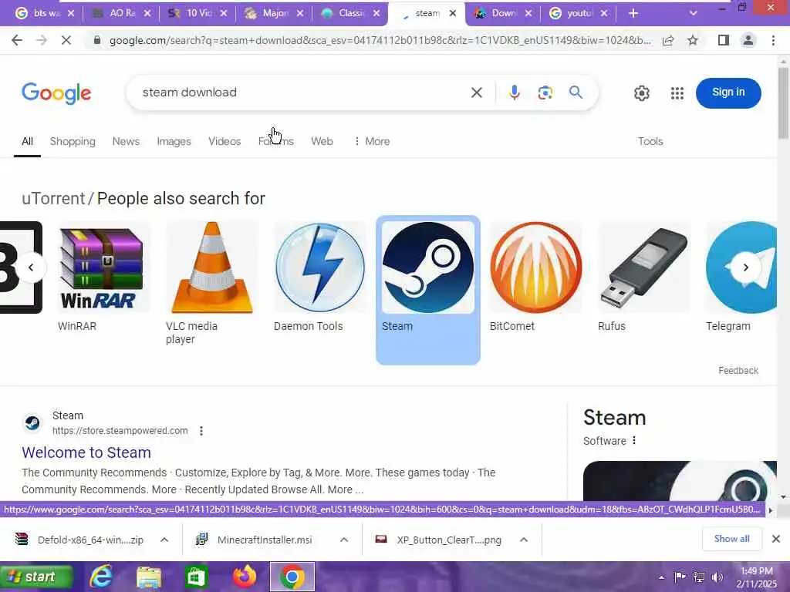Image resolution: width=790 pixels, height=592 pixels.
Task: Select the Daemon Tools thumbnail
Action: 320,267
